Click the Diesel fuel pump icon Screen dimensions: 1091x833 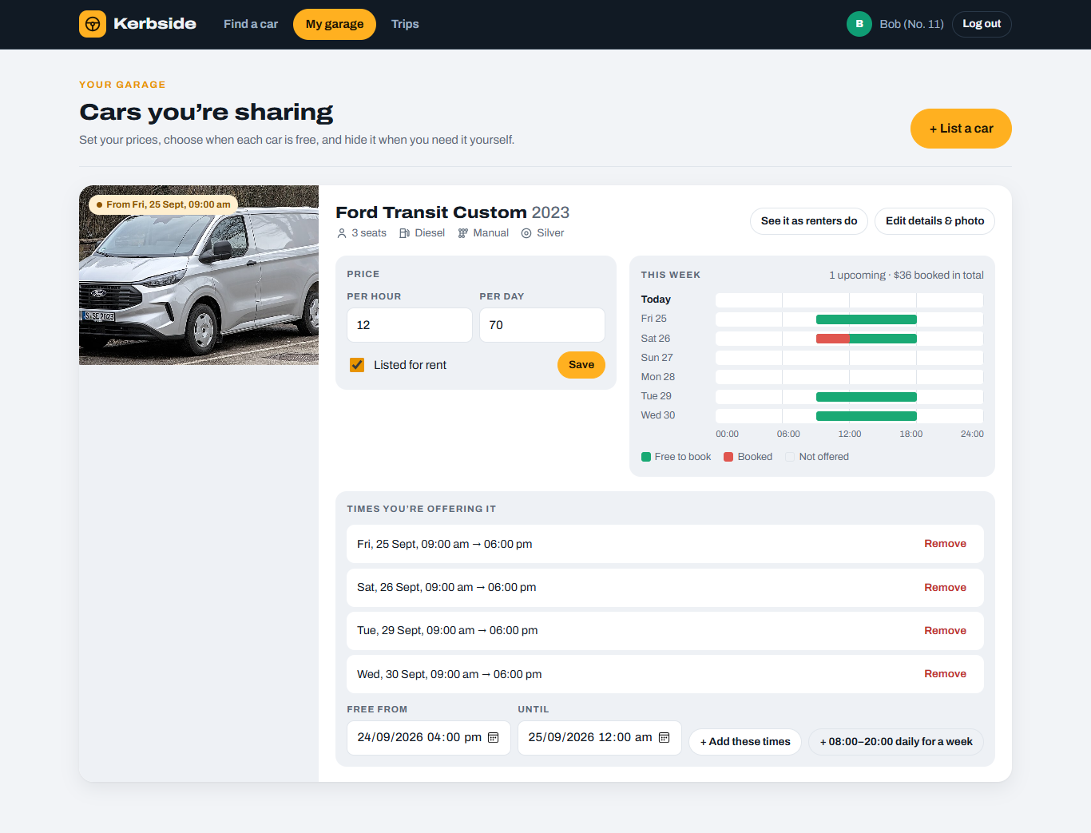[x=404, y=233]
